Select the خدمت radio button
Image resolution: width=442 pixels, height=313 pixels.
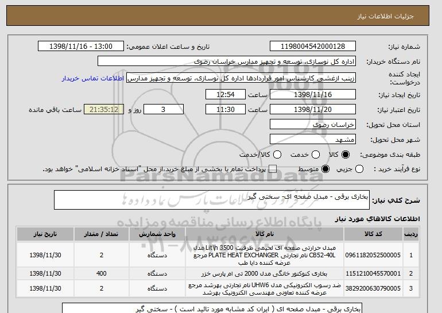tap(316, 154)
